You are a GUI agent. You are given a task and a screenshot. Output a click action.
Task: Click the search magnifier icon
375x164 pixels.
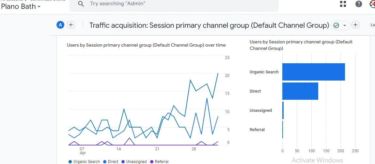81,4
